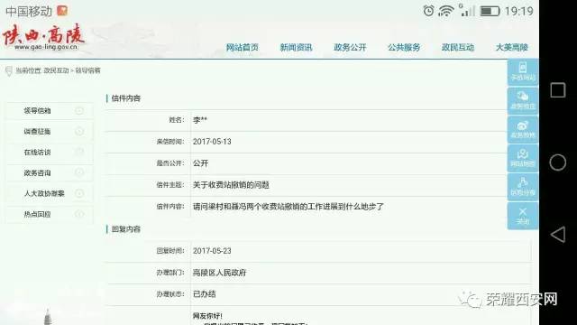
Task: Expand the arrow beside 人大政协提案
Action: [x=79, y=193]
